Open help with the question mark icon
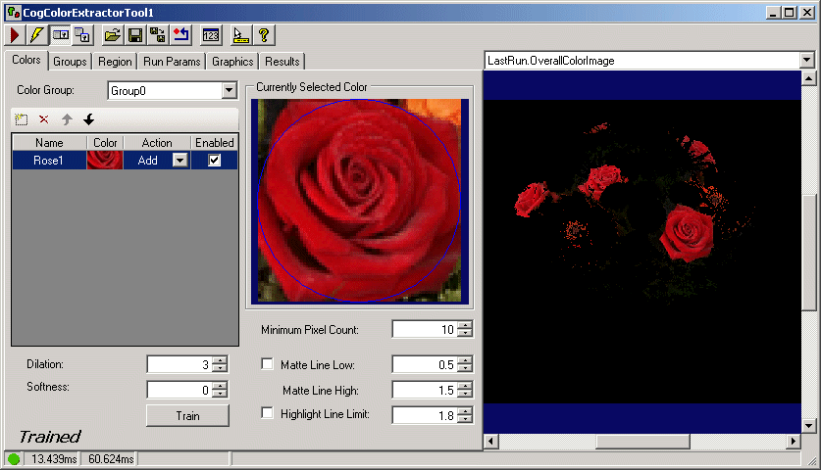 coord(264,35)
